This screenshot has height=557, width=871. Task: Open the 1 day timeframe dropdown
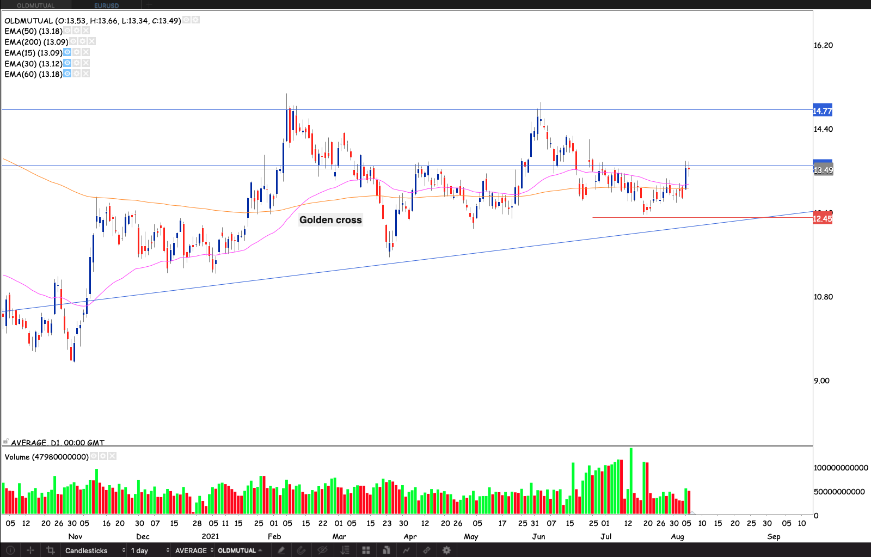point(150,550)
